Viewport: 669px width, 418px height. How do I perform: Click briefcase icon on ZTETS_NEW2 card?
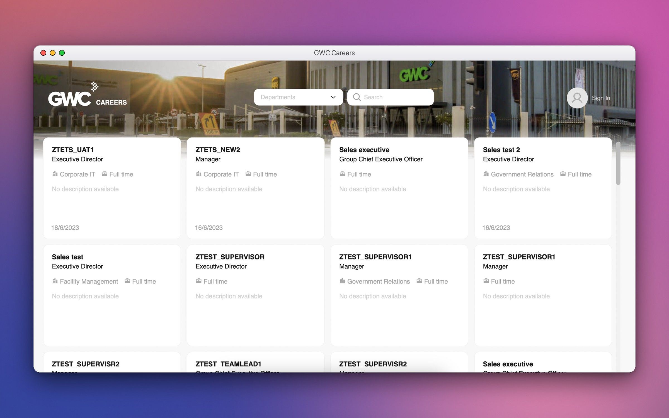248,174
